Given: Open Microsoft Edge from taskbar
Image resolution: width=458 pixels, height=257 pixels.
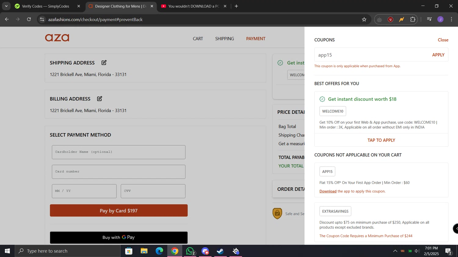Looking at the screenshot, I should (x=159, y=251).
